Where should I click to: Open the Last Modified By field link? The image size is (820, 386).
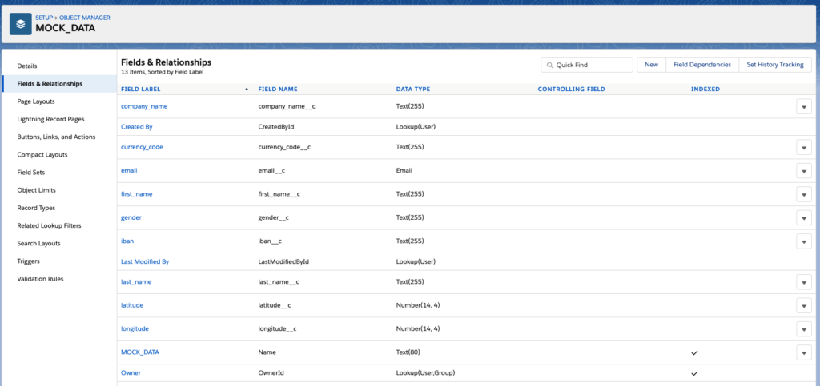pos(145,262)
